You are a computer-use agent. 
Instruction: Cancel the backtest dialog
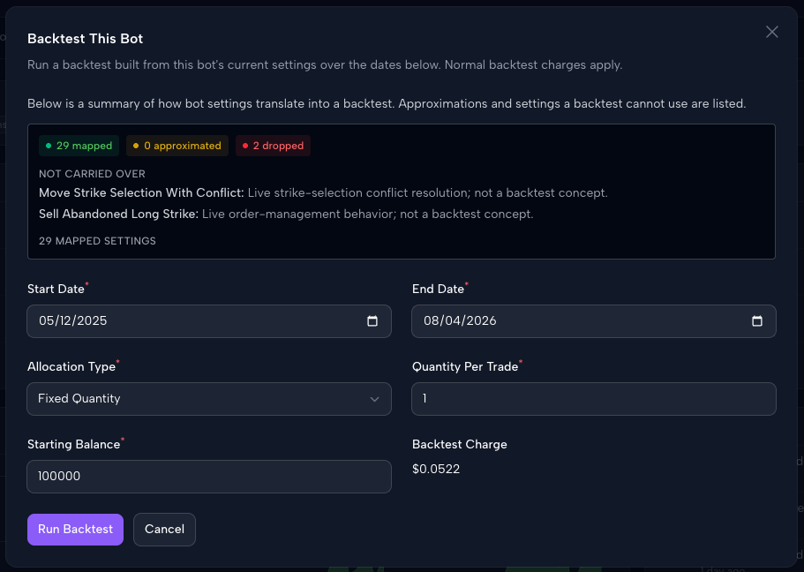click(164, 530)
